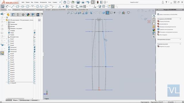Screen dimensions: 184x103
Task: Select the Arc sketch tool
Action: click(x=32, y=6)
